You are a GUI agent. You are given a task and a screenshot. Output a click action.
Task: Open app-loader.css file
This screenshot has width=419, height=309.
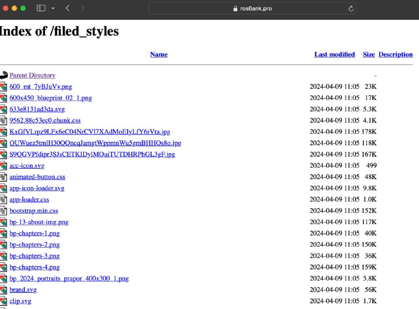[x=29, y=200]
